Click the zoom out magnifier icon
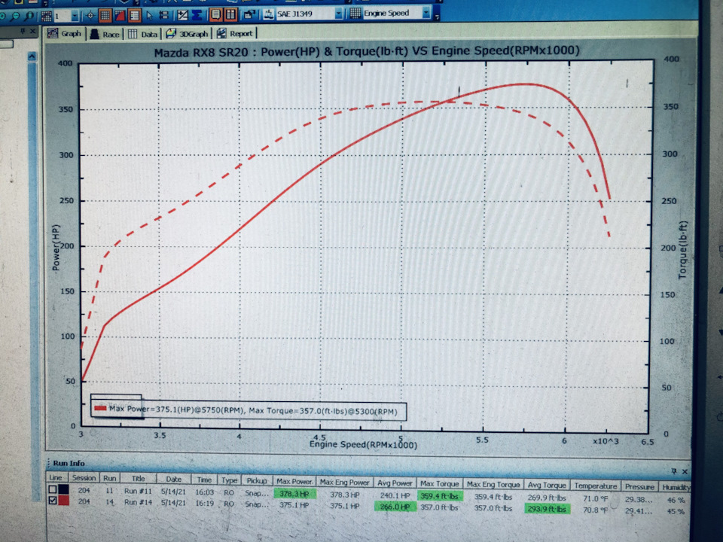 tap(15, 16)
